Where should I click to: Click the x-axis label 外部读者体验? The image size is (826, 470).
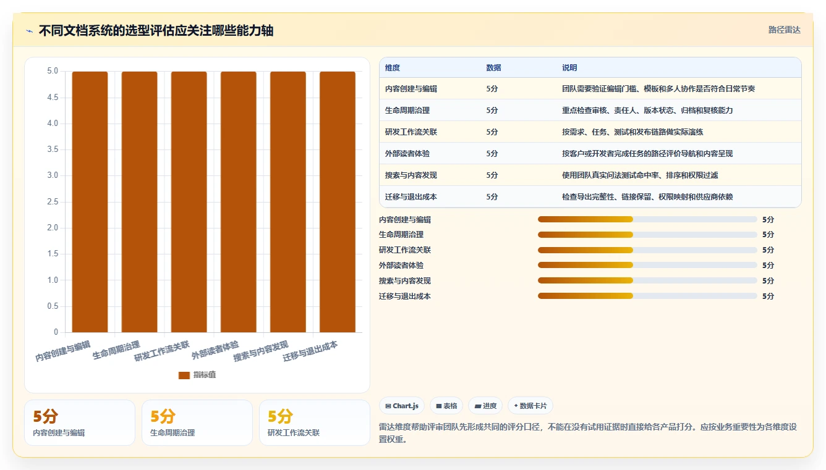click(215, 350)
